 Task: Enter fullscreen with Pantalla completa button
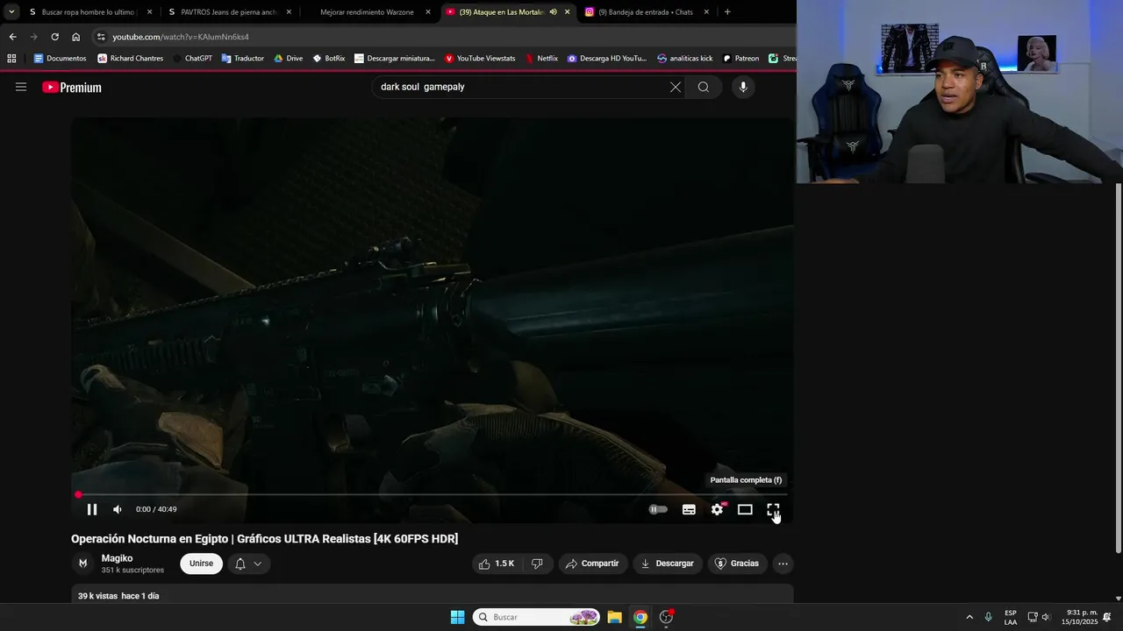773,509
